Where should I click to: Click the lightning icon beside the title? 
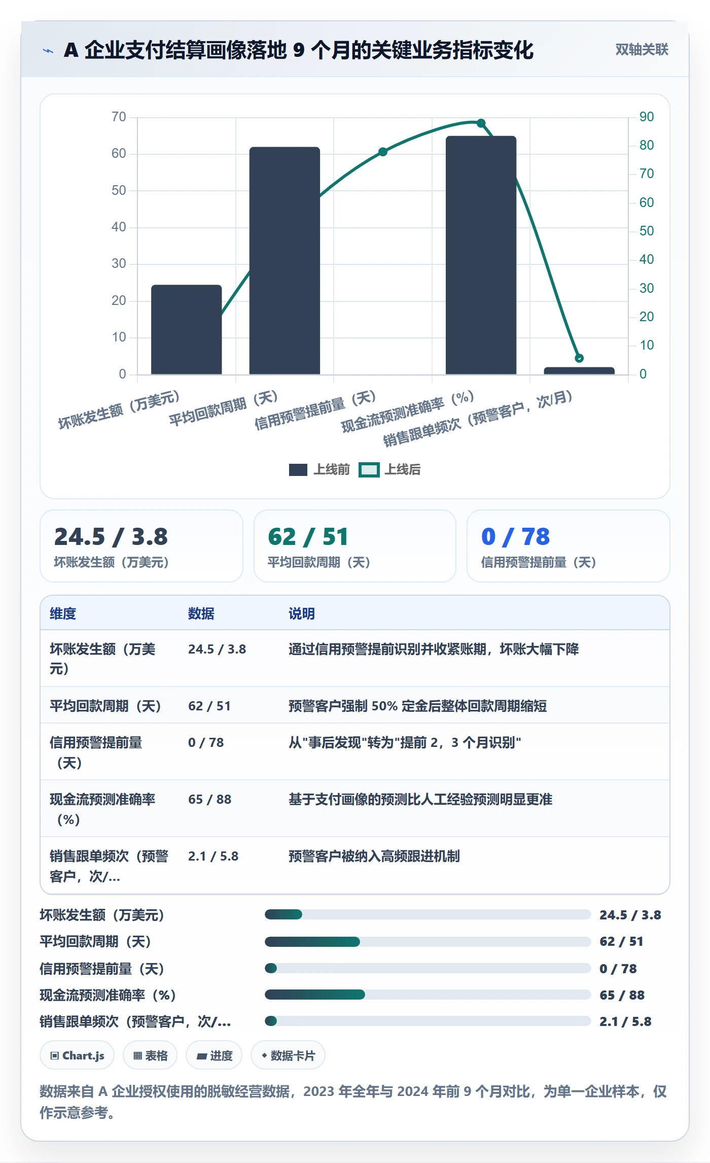click(x=48, y=51)
